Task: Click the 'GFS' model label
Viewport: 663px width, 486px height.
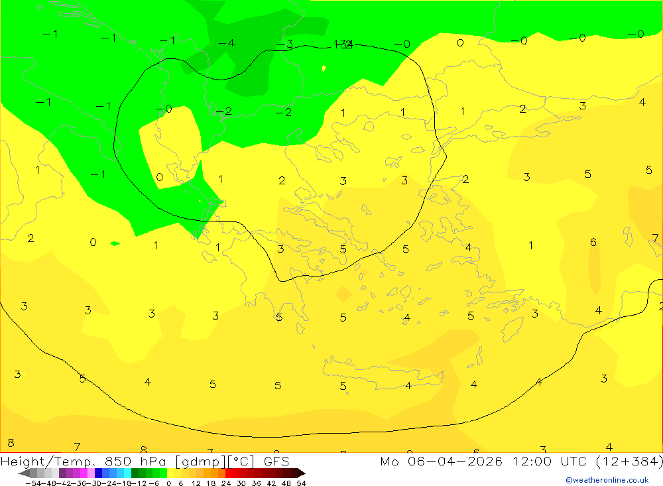Action: point(276,461)
